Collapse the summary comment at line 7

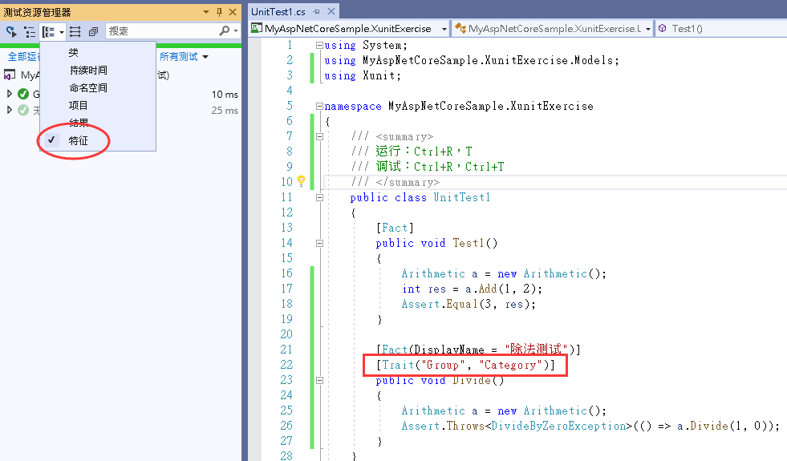(x=319, y=136)
